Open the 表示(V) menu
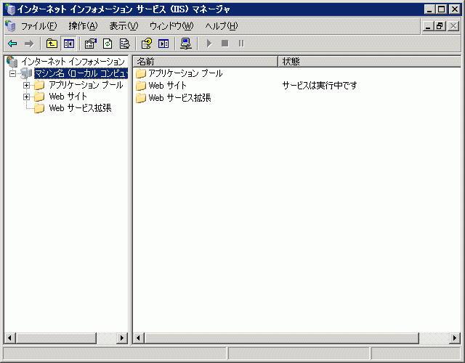Viewport: 465px width, 363px height. (x=124, y=26)
